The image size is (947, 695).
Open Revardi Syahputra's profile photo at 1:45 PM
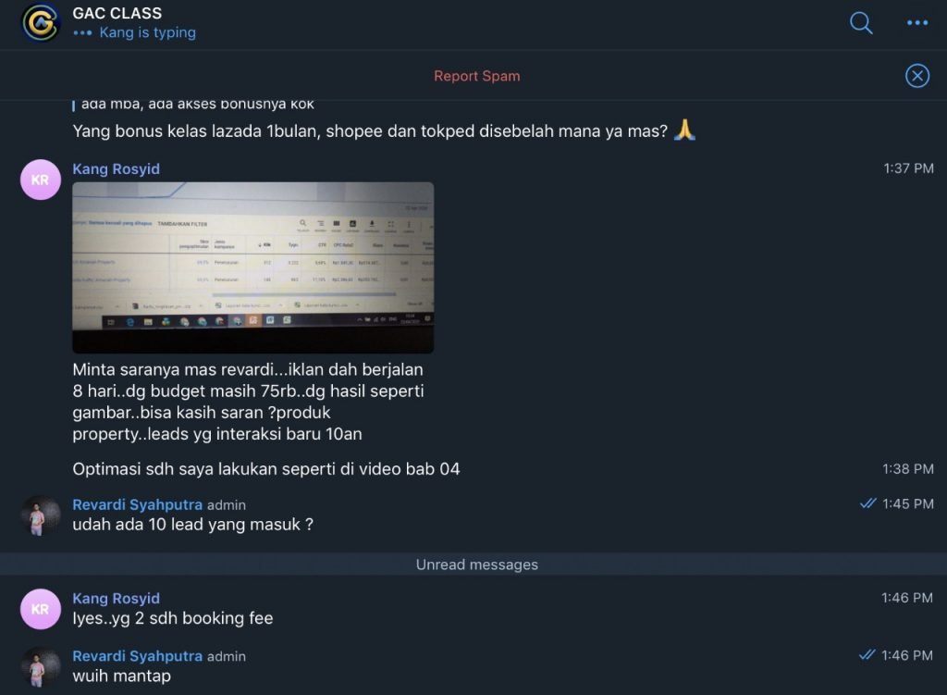41,515
